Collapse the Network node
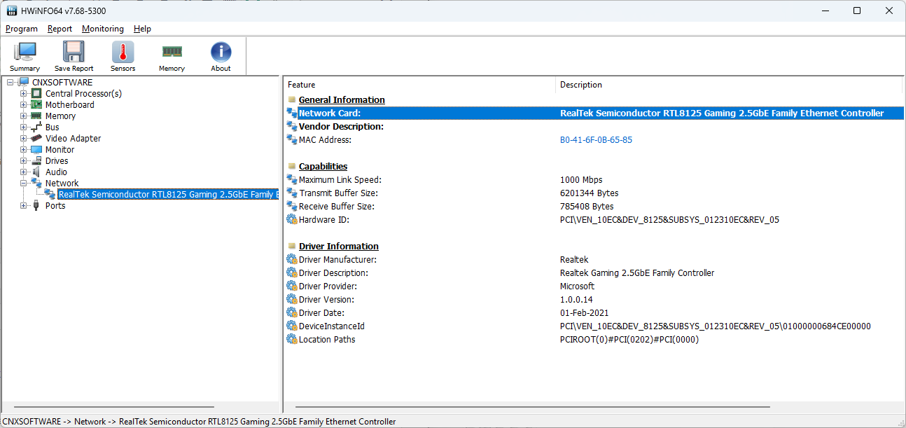This screenshot has width=906, height=428. pyautogui.click(x=24, y=184)
